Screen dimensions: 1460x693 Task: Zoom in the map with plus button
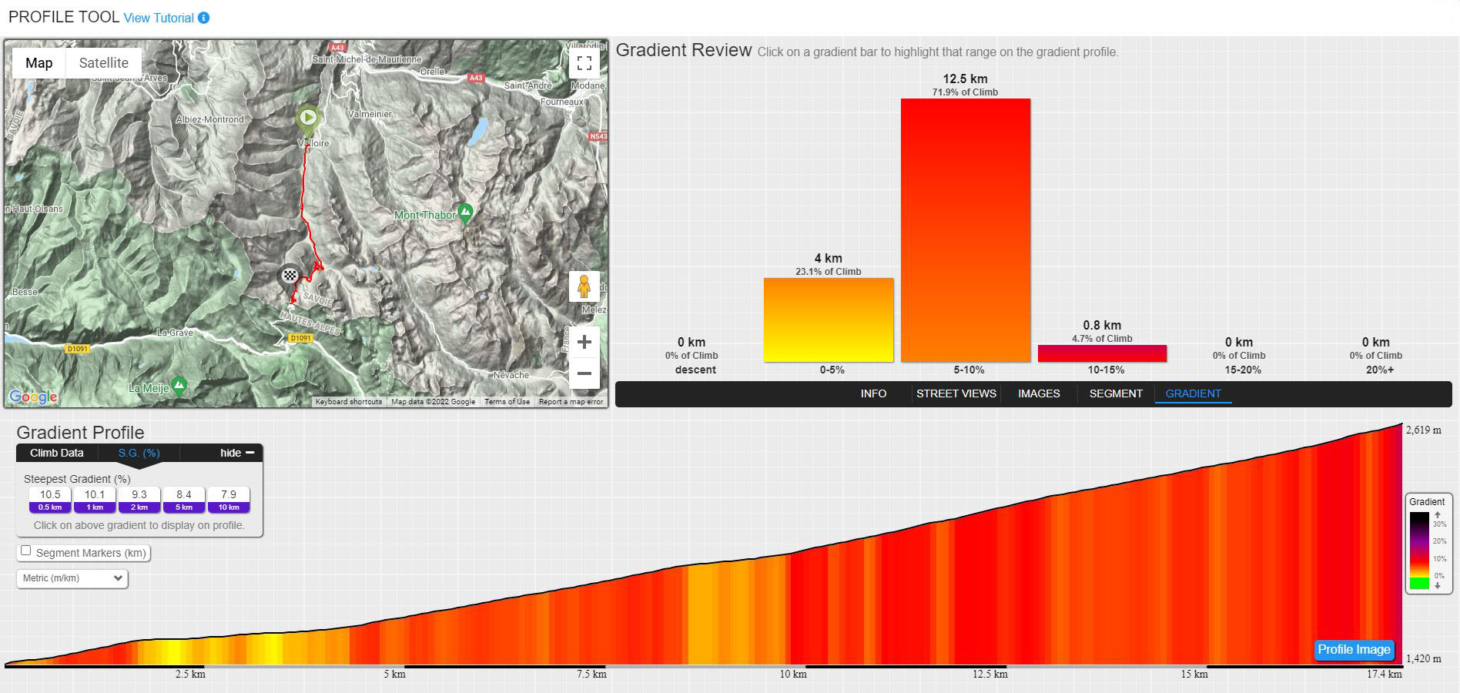pyautogui.click(x=584, y=342)
